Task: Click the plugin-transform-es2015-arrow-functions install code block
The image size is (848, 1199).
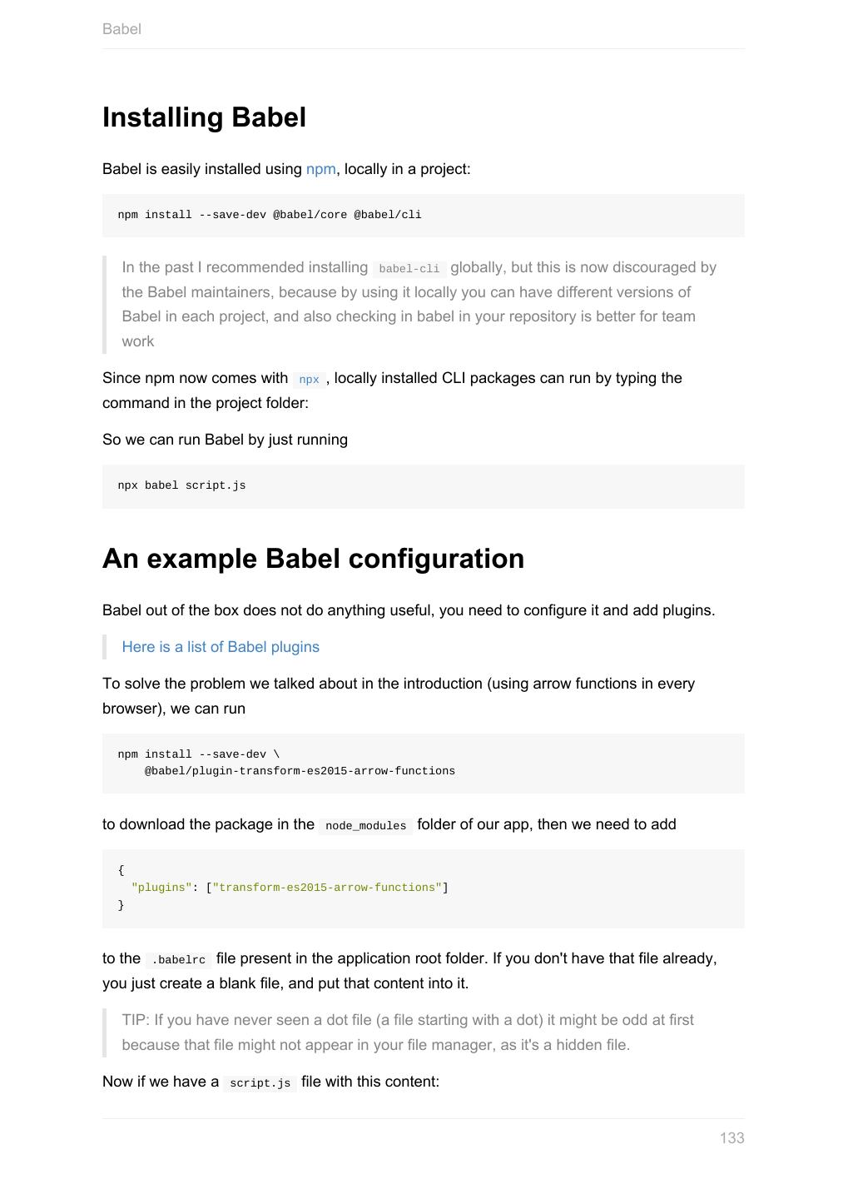Action: coord(423,763)
